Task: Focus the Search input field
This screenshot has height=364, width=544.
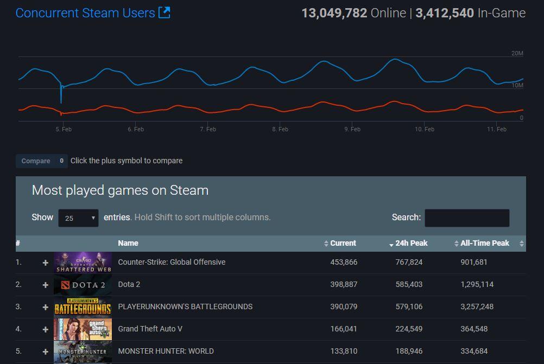Action: click(x=467, y=218)
